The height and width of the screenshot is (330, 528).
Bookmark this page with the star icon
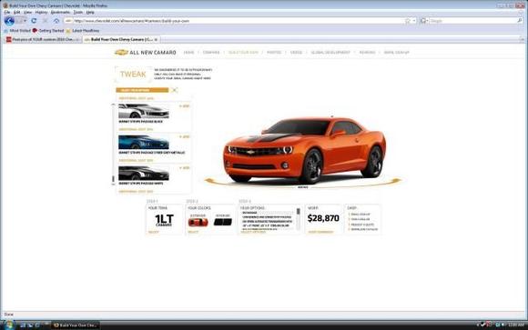(408, 21)
